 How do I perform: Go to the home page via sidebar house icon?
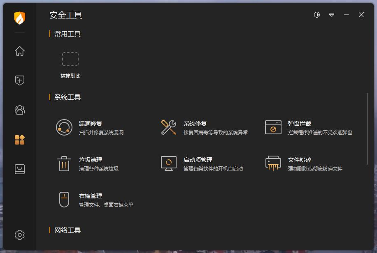pyautogui.click(x=19, y=51)
